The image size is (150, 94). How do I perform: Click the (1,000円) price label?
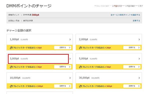pos(24,40)
